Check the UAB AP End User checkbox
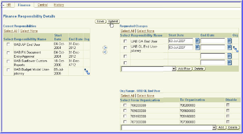Viewport: 243px width, 134px height. pyautogui.click(x=8, y=44)
